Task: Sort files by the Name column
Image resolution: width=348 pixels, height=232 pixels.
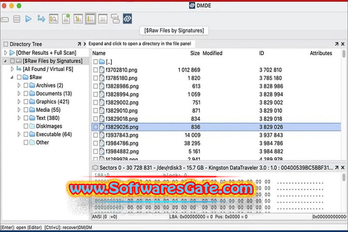Action: coord(99,53)
